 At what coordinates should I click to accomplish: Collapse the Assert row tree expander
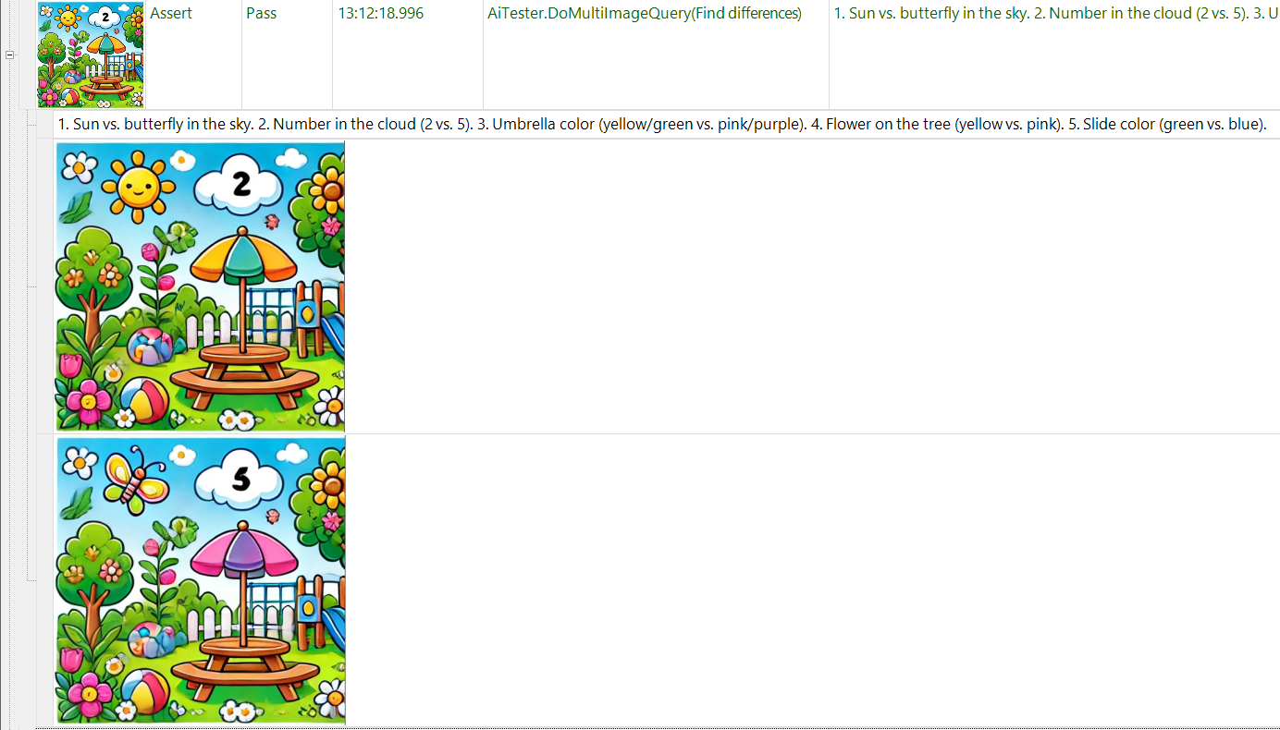[10, 55]
